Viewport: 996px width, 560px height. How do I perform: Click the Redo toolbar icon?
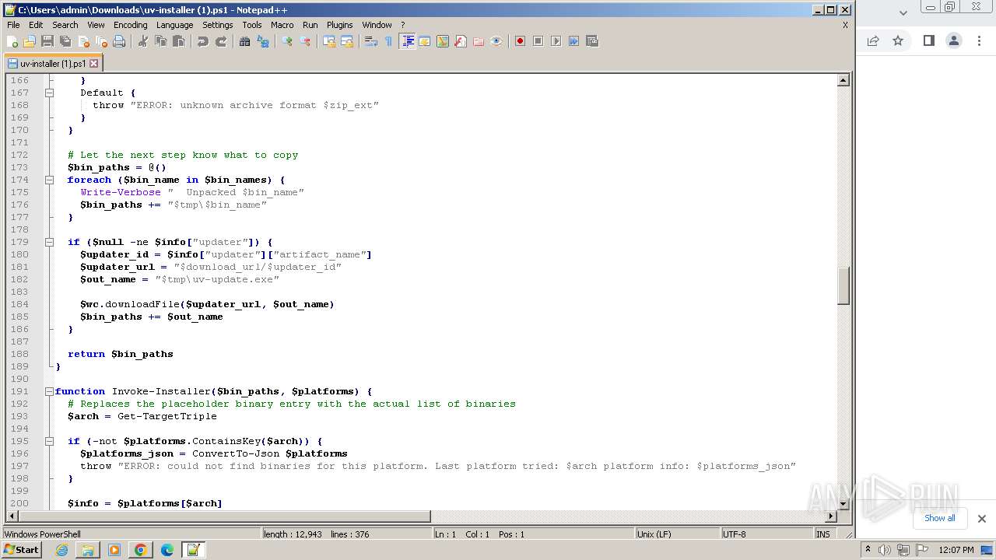tap(221, 41)
